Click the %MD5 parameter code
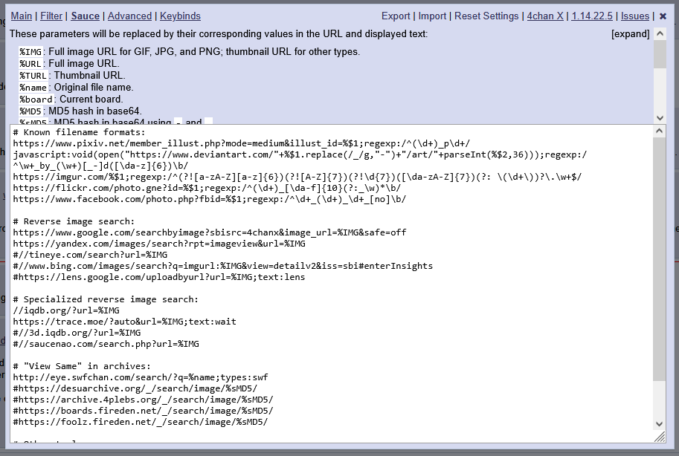The height and width of the screenshot is (456, 679). coord(30,111)
